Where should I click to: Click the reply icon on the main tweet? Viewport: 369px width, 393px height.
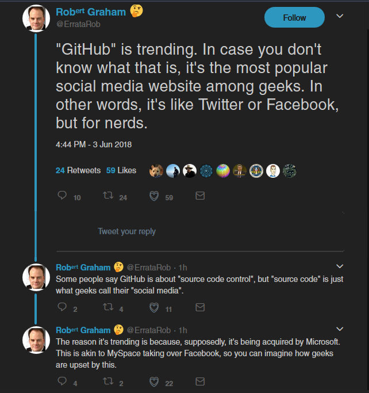(x=63, y=196)
